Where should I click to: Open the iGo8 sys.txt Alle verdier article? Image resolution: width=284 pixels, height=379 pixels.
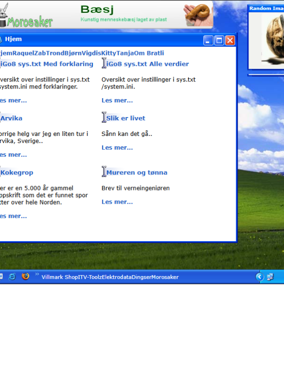148,64
